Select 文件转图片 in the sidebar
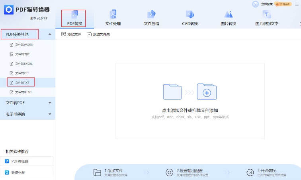301x180 pixels. (22, 54)
